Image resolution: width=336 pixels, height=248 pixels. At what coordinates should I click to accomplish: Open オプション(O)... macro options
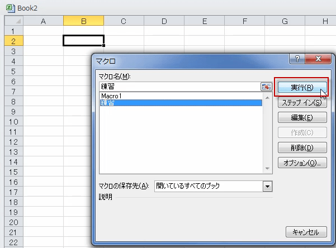[302, 163]
